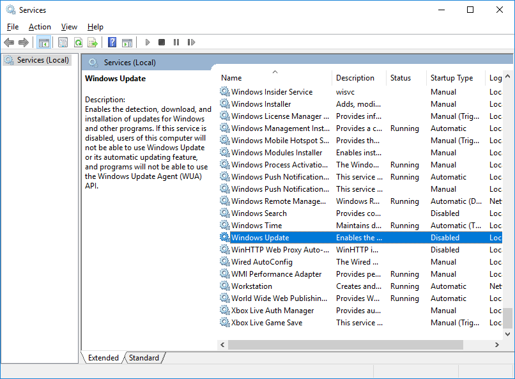Sort by the Status column header
Screen dimensions: 515x379
(406, 78)
